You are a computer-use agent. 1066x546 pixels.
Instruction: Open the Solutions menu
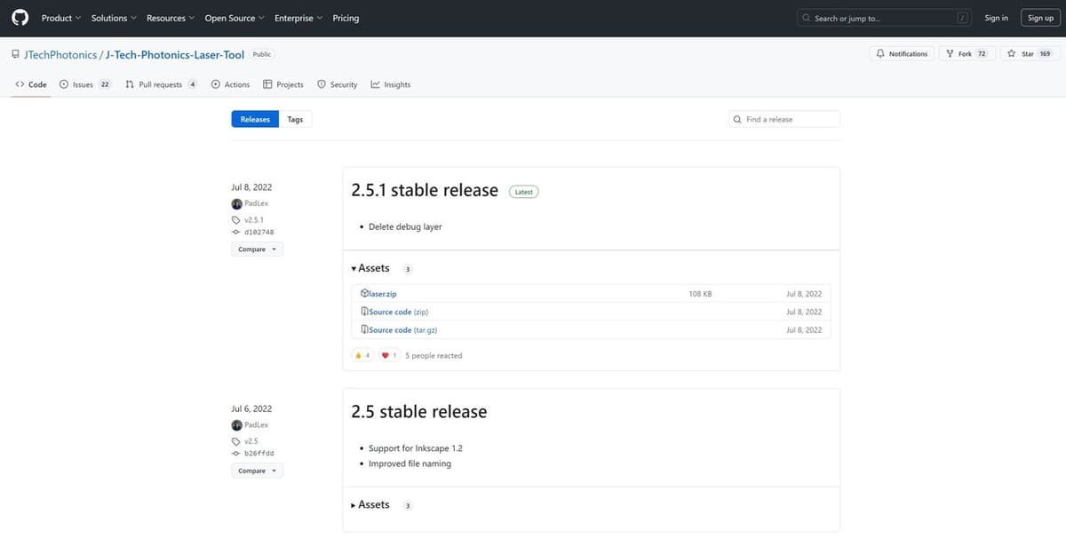point(114,18)
